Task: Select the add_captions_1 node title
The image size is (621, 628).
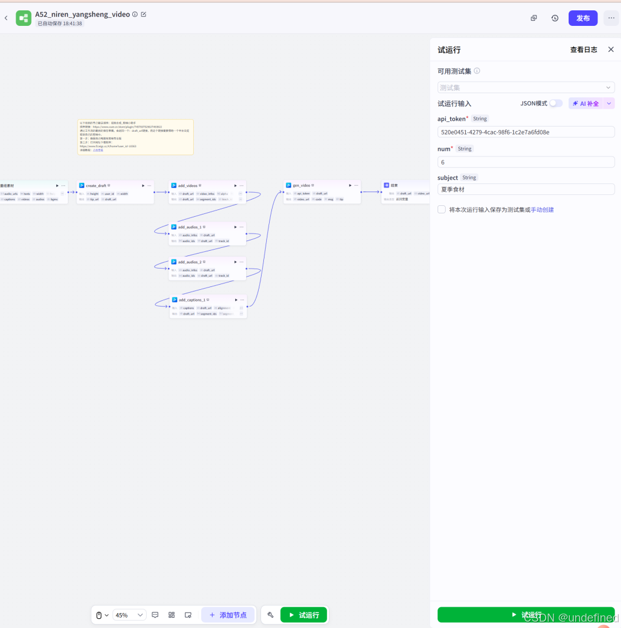Action: tap(192, 300)
